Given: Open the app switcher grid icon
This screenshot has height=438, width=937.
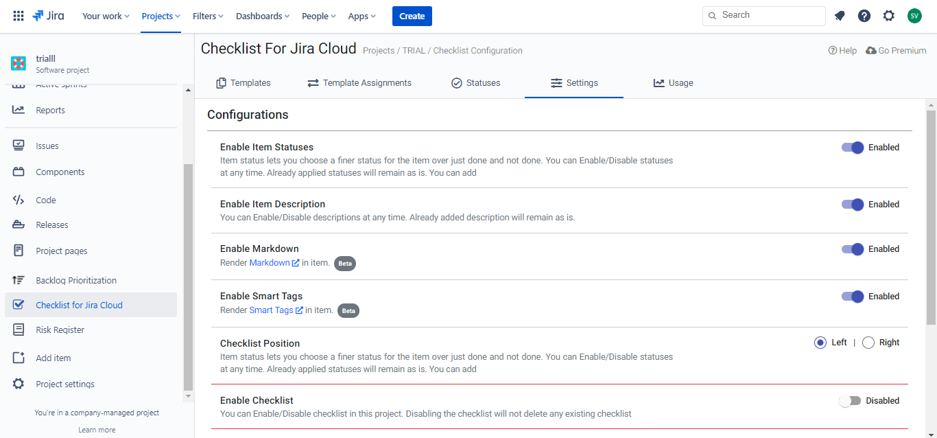Looking at the screenshot, I should click(x=19, y=16).
